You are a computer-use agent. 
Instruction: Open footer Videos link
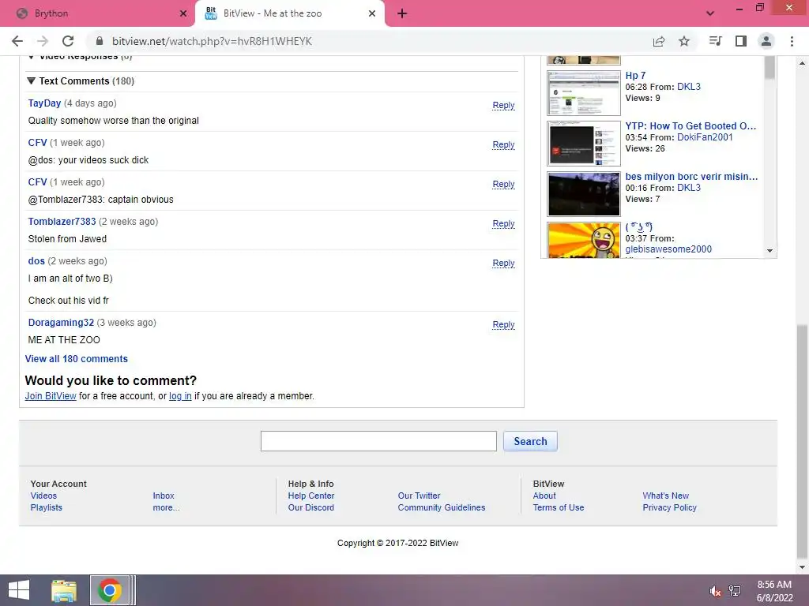[43, 496]
